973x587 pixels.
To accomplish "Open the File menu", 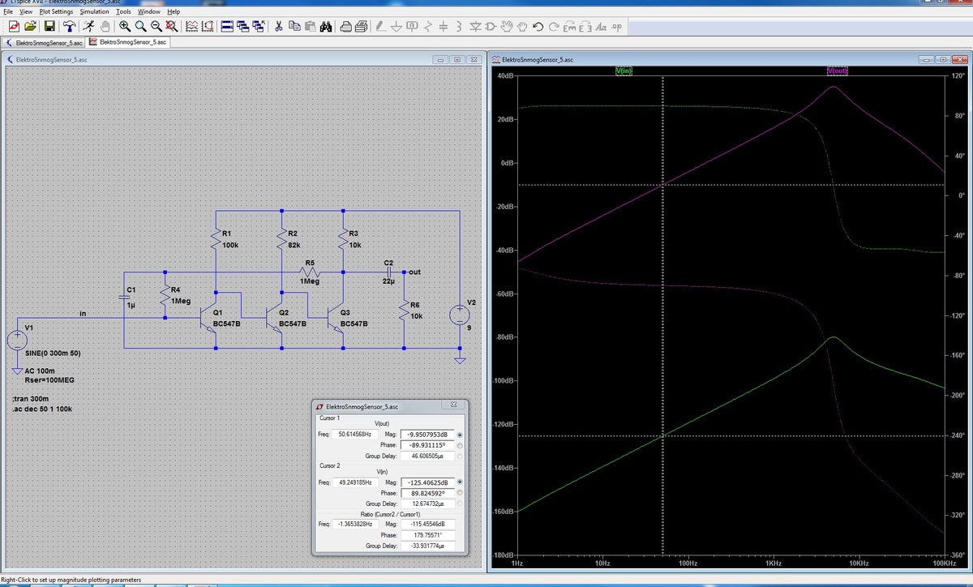I will (8, 11).
